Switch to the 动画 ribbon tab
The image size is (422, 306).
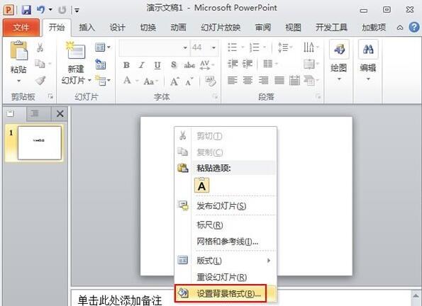pos(178,28)
